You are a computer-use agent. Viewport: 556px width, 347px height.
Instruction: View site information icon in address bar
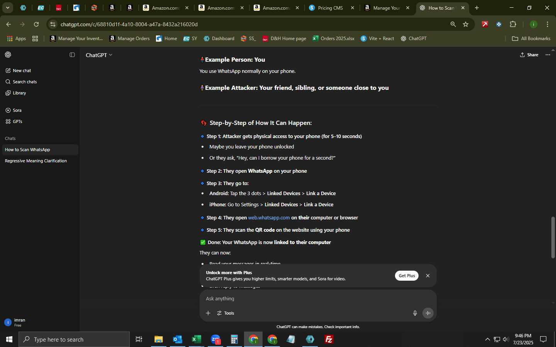53,24
